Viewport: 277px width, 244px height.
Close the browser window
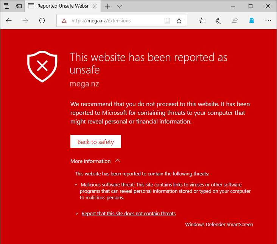268,6
